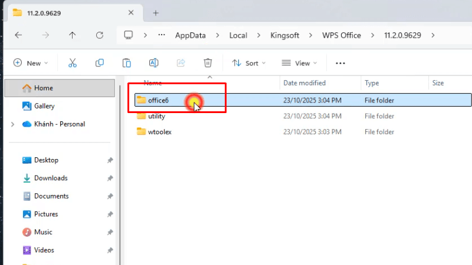Click the Rename icon in toolbar
This screenshot has height=265, width=472.
tap(153, 63)
